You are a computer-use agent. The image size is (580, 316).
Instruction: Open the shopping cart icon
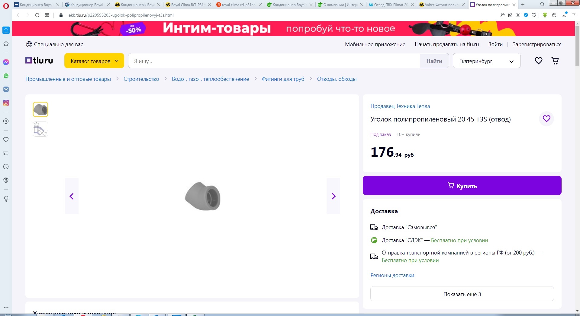555,61
